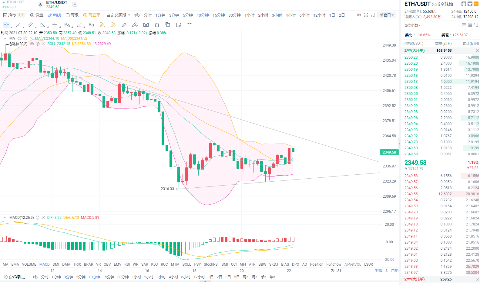Image resolution: width=480 pixels, height=285 pixels.
Task: Close the 大压单 large sell order row
Action: click(x=478, y=50)
